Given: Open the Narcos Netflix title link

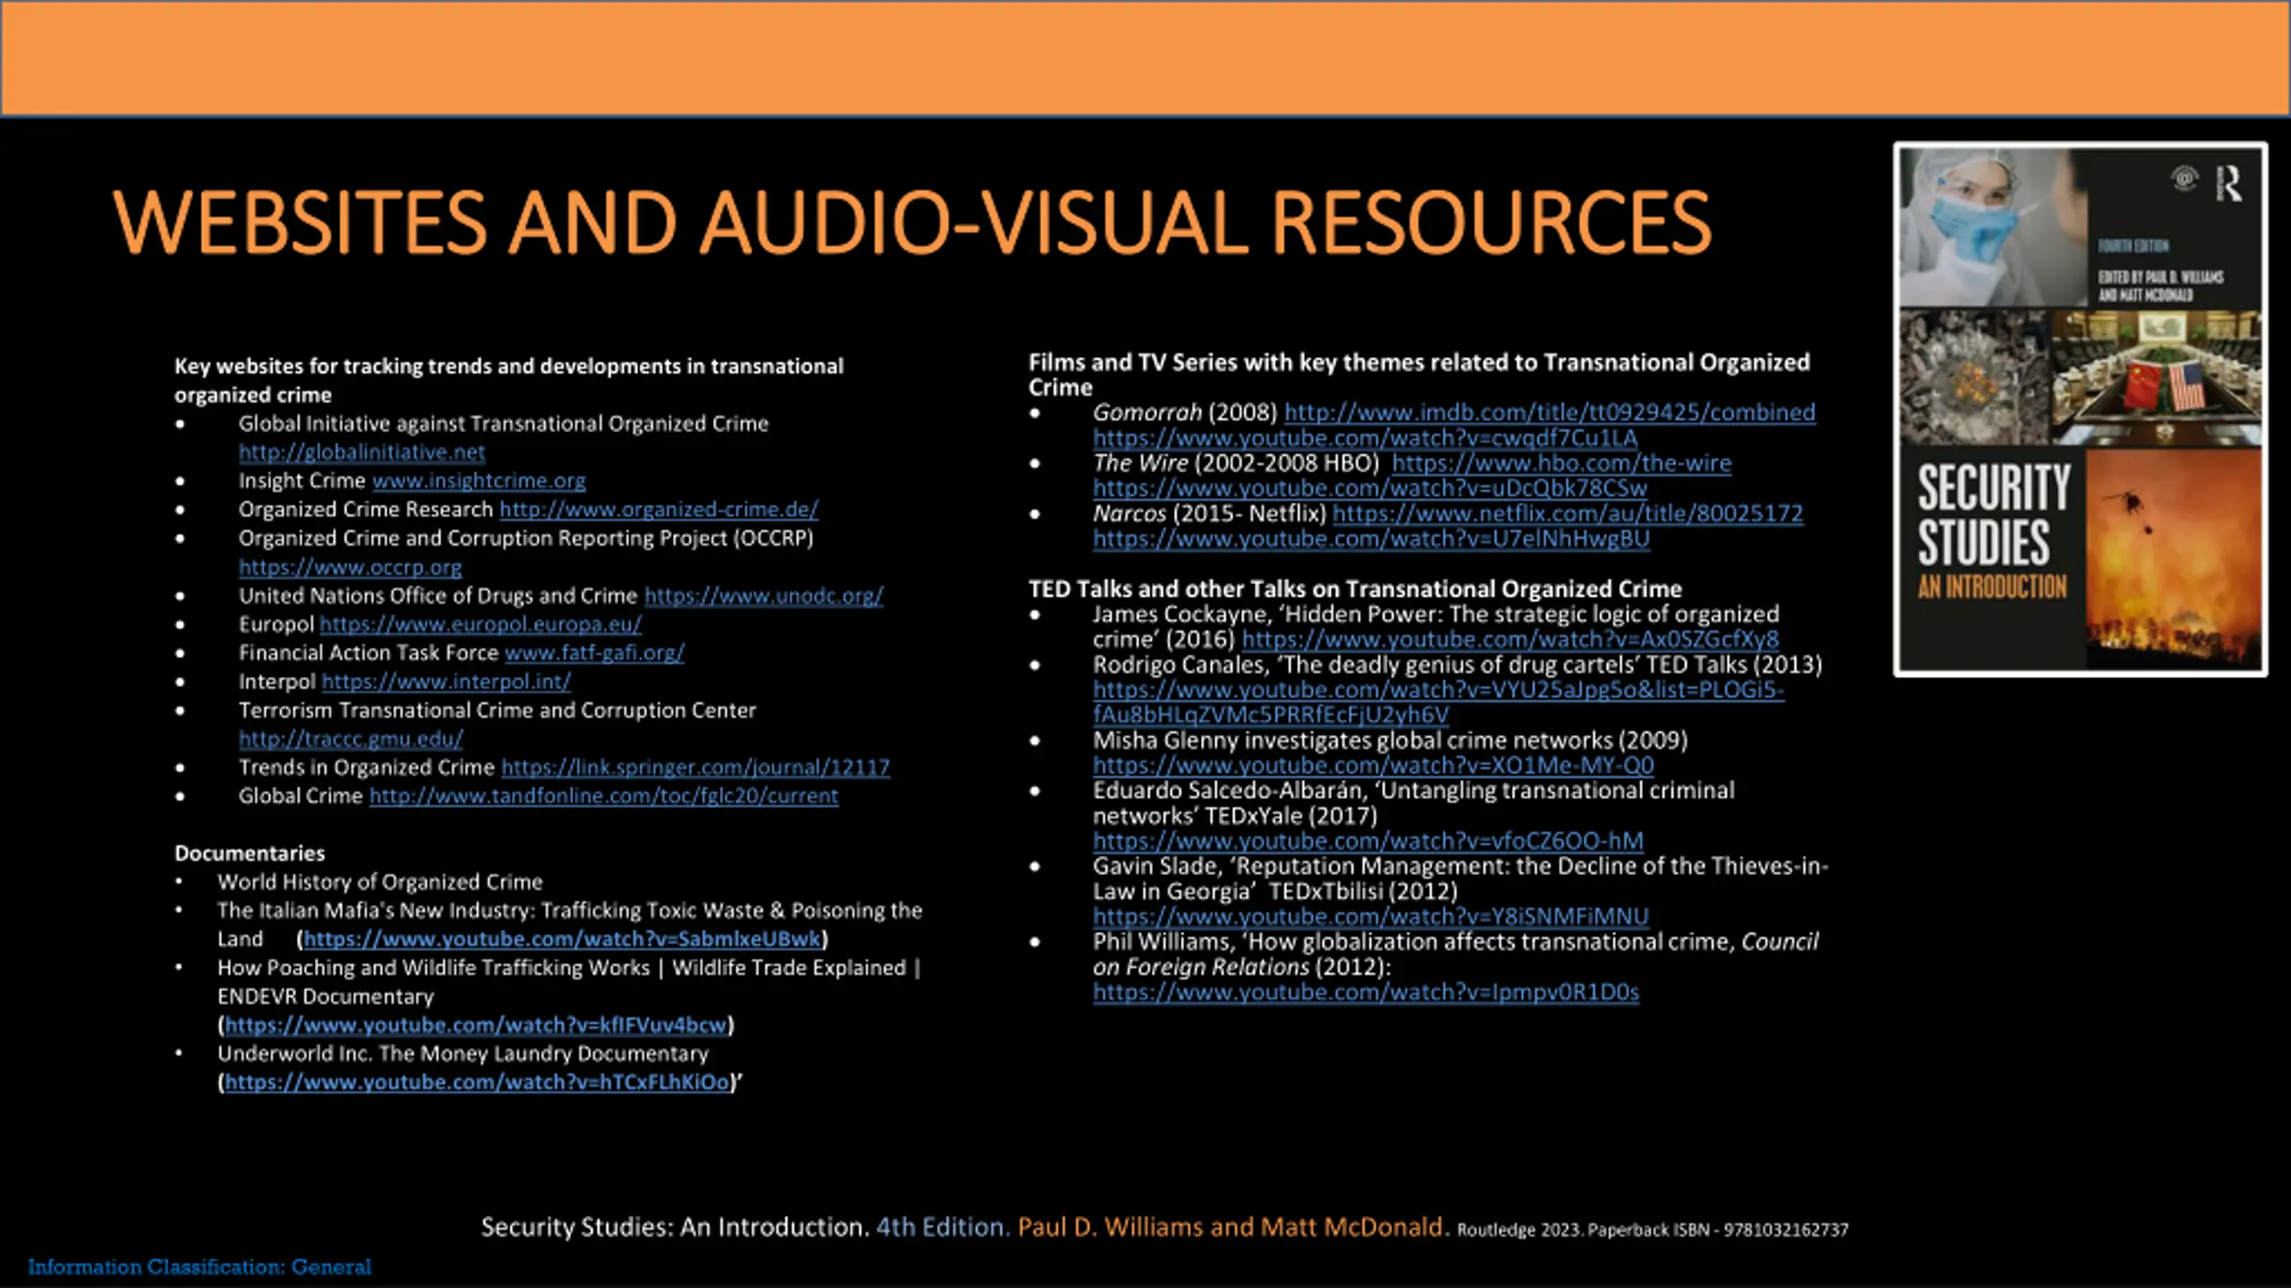Looking at the screenshot, I should (x=1568, y=513).
